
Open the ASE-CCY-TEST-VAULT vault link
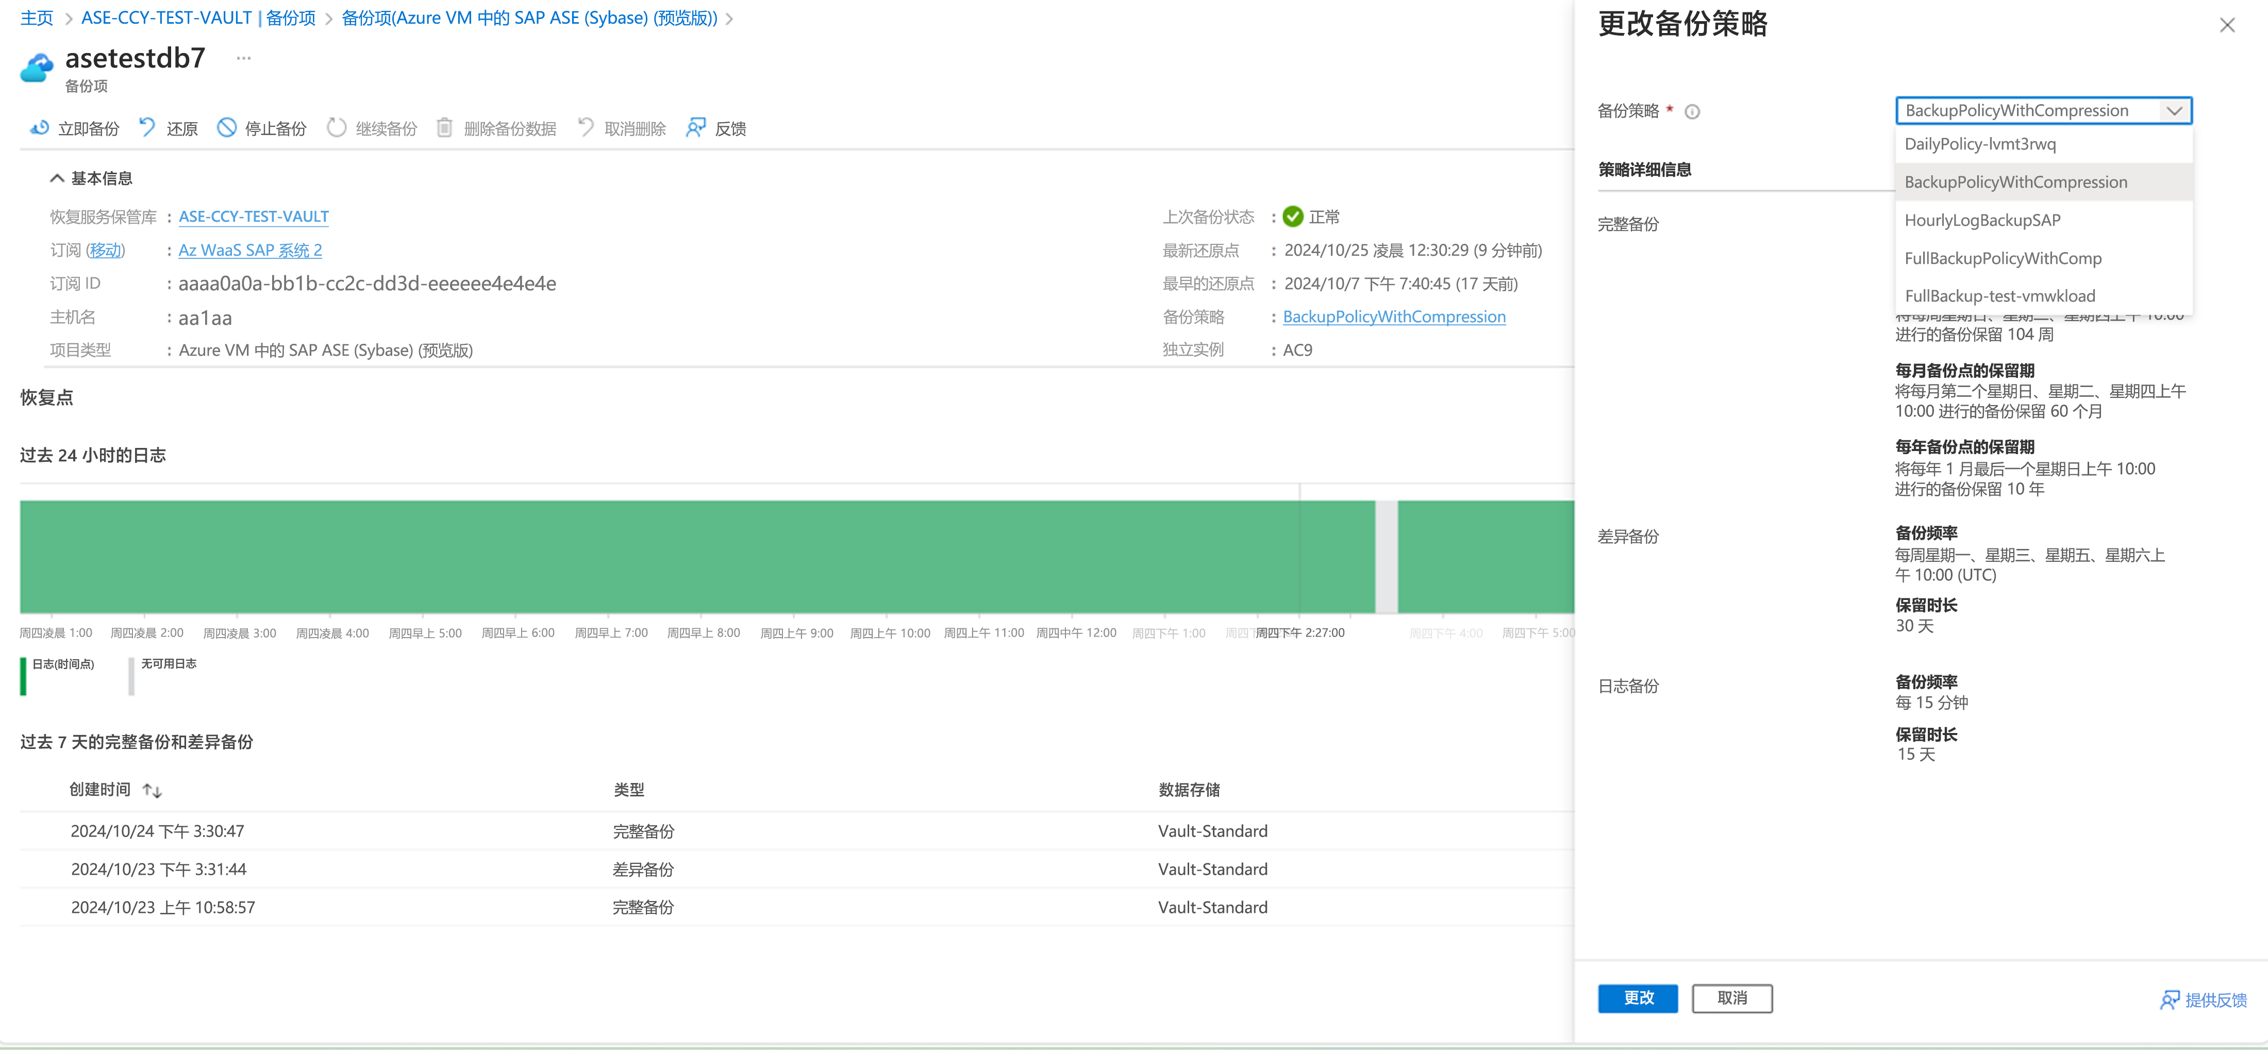tap(254, 216)
